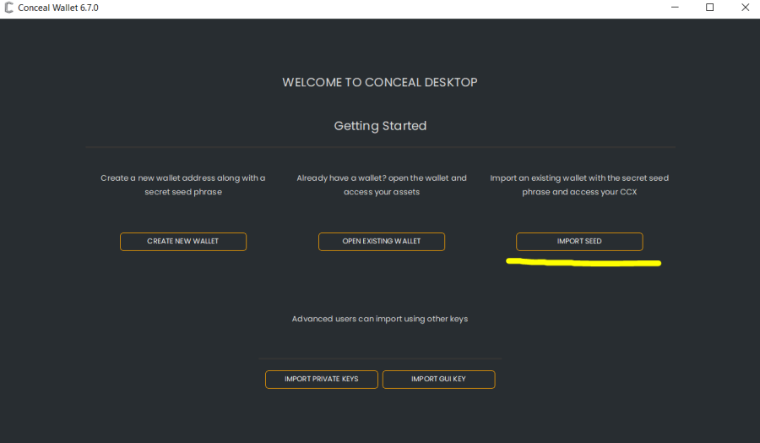
Task: Click the Getting Started subheading
Action: click(x=380, y=126)
